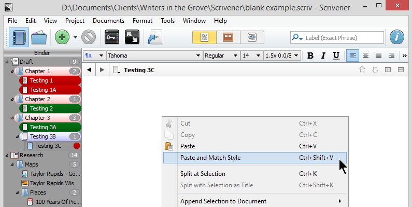Align text right
The width and height of the screenshot is (412, 207).
click(391, 56)
